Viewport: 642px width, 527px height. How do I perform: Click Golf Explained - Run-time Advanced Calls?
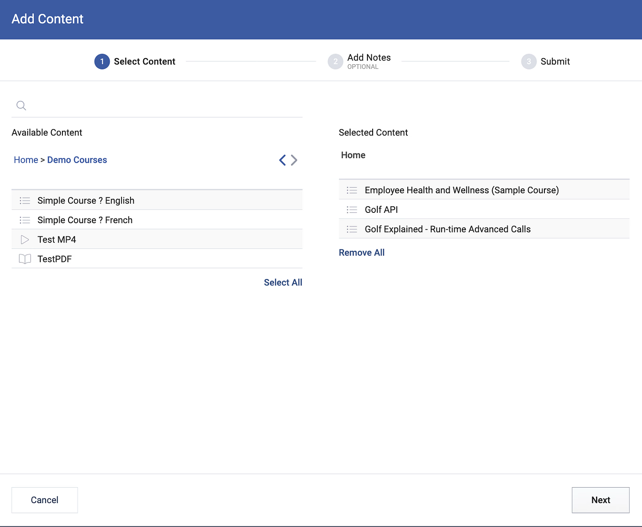pos(484,229)
